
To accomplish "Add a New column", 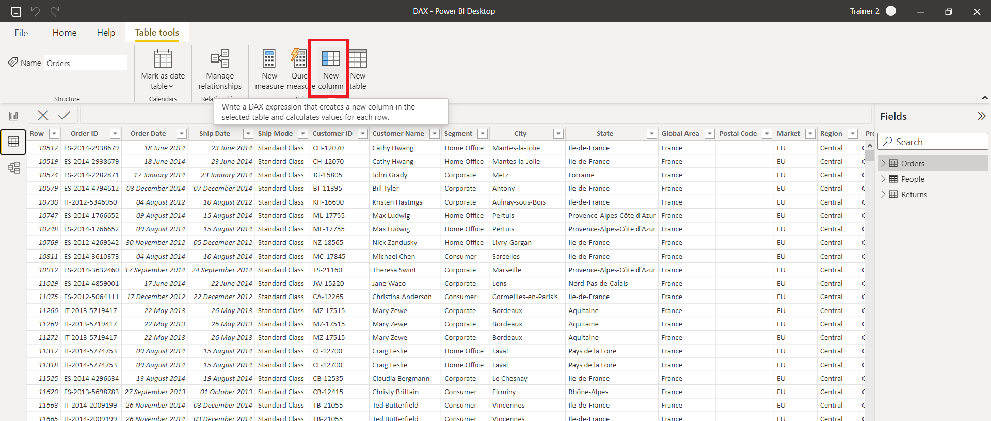I will click(330, 70).
